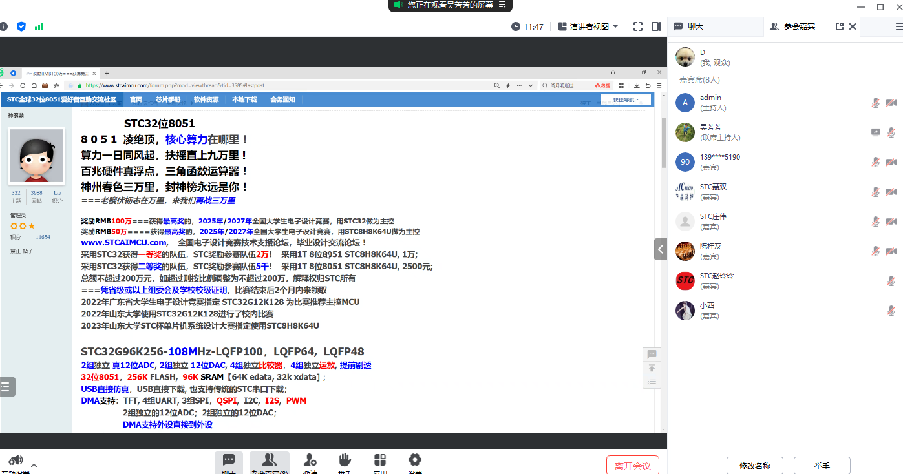
Task: Expand audio settings arrow
Action: 34,465
